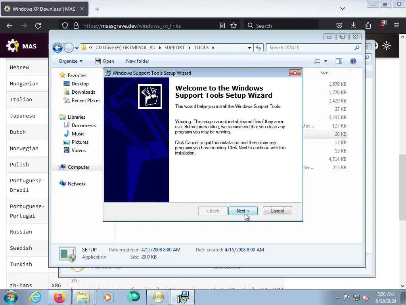
Task: List all Firefox tabs dropdown
Action: click(343, 9)
